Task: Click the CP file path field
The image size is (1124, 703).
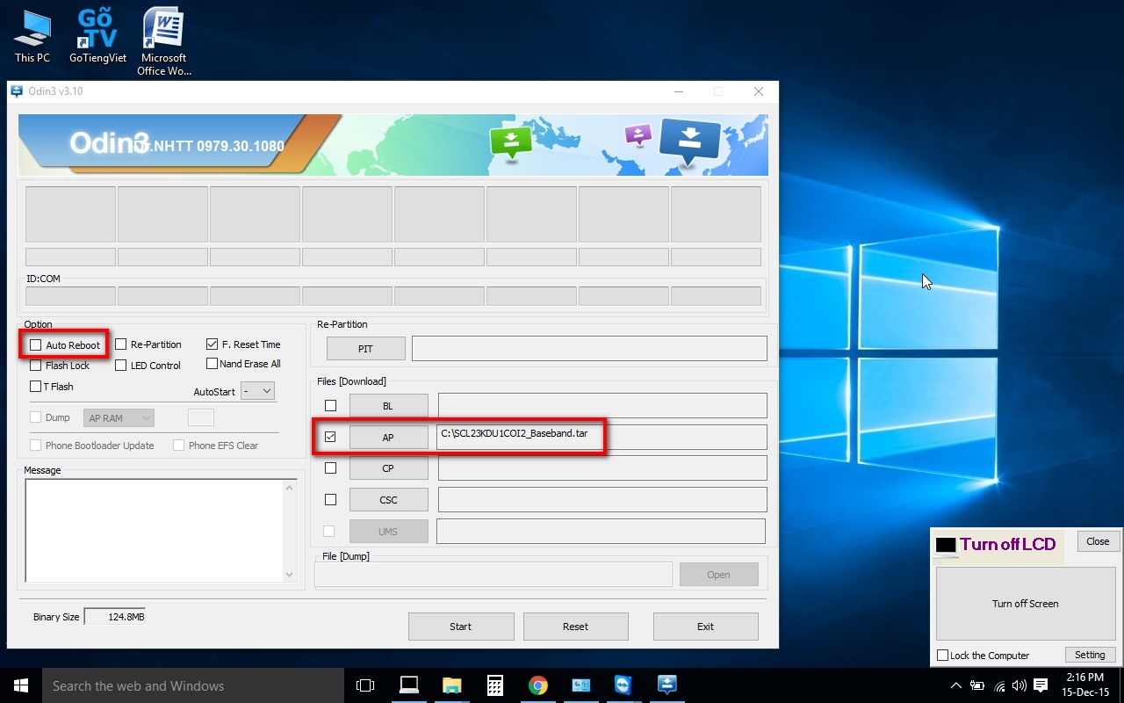Action: point(602,468)
